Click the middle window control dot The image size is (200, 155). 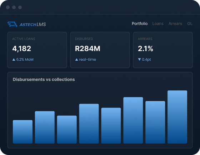click(x=14, y=7)
